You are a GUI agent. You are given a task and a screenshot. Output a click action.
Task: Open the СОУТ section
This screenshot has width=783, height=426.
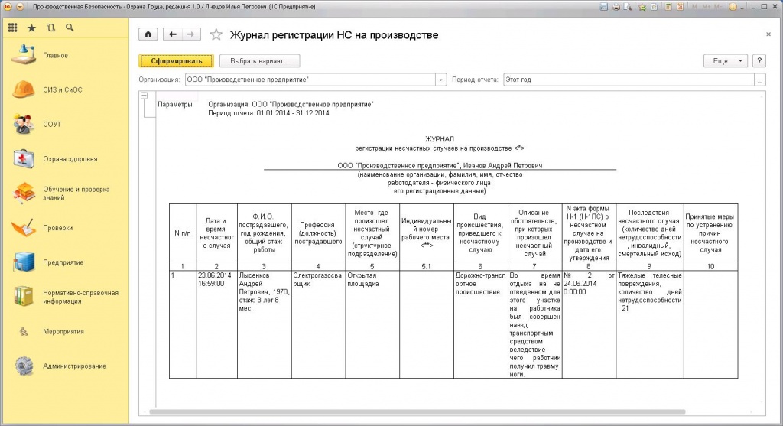pos(64,125)
